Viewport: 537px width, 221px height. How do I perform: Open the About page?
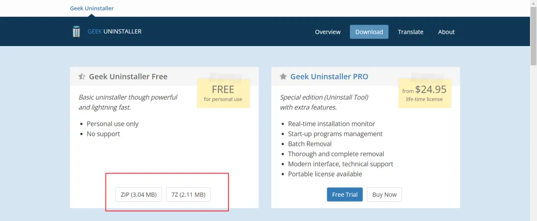coord(446,32)
